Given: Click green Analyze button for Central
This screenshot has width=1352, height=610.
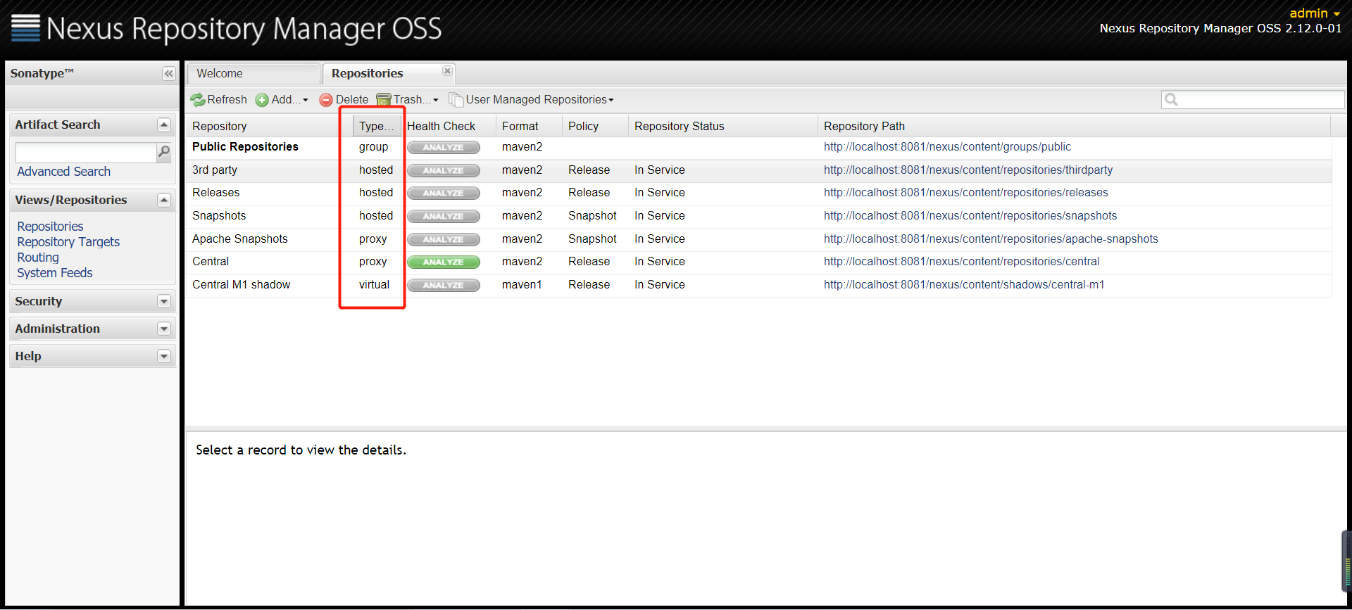Looking at the screenshot, I should click(x=444, y=262).
